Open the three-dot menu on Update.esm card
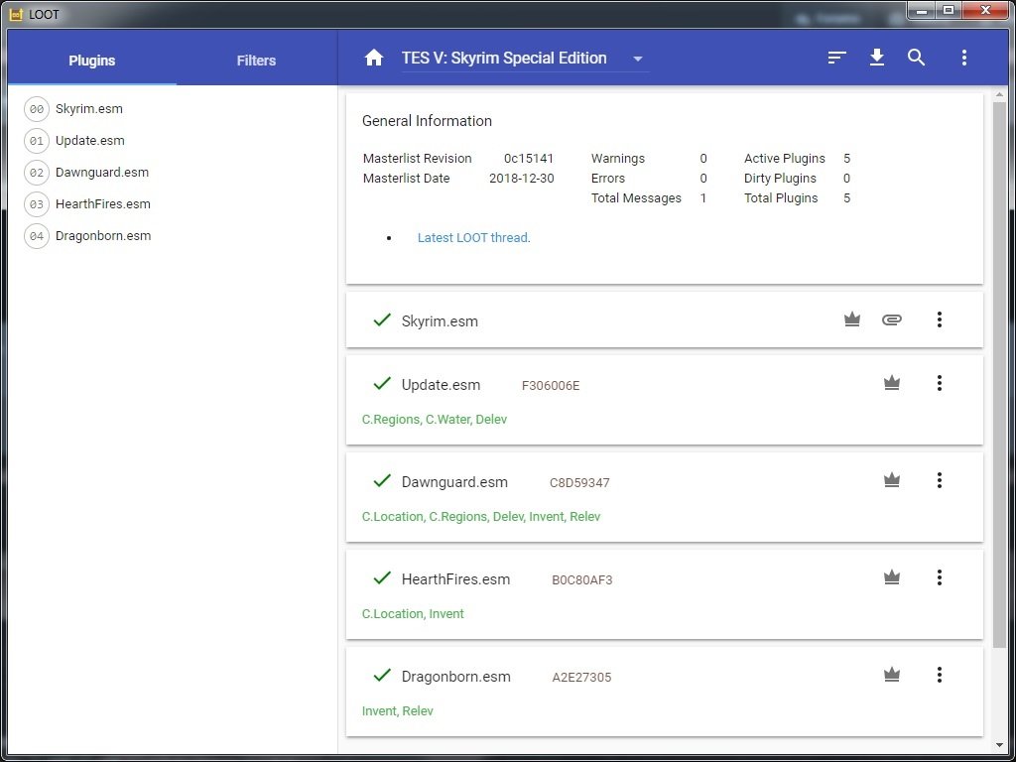Image resolution: width=1016 pixels, height=762 pixels. click(x=939, y=383)
